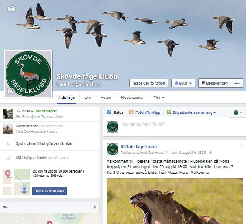Switch to the Om tab

(x=88, y=98)
